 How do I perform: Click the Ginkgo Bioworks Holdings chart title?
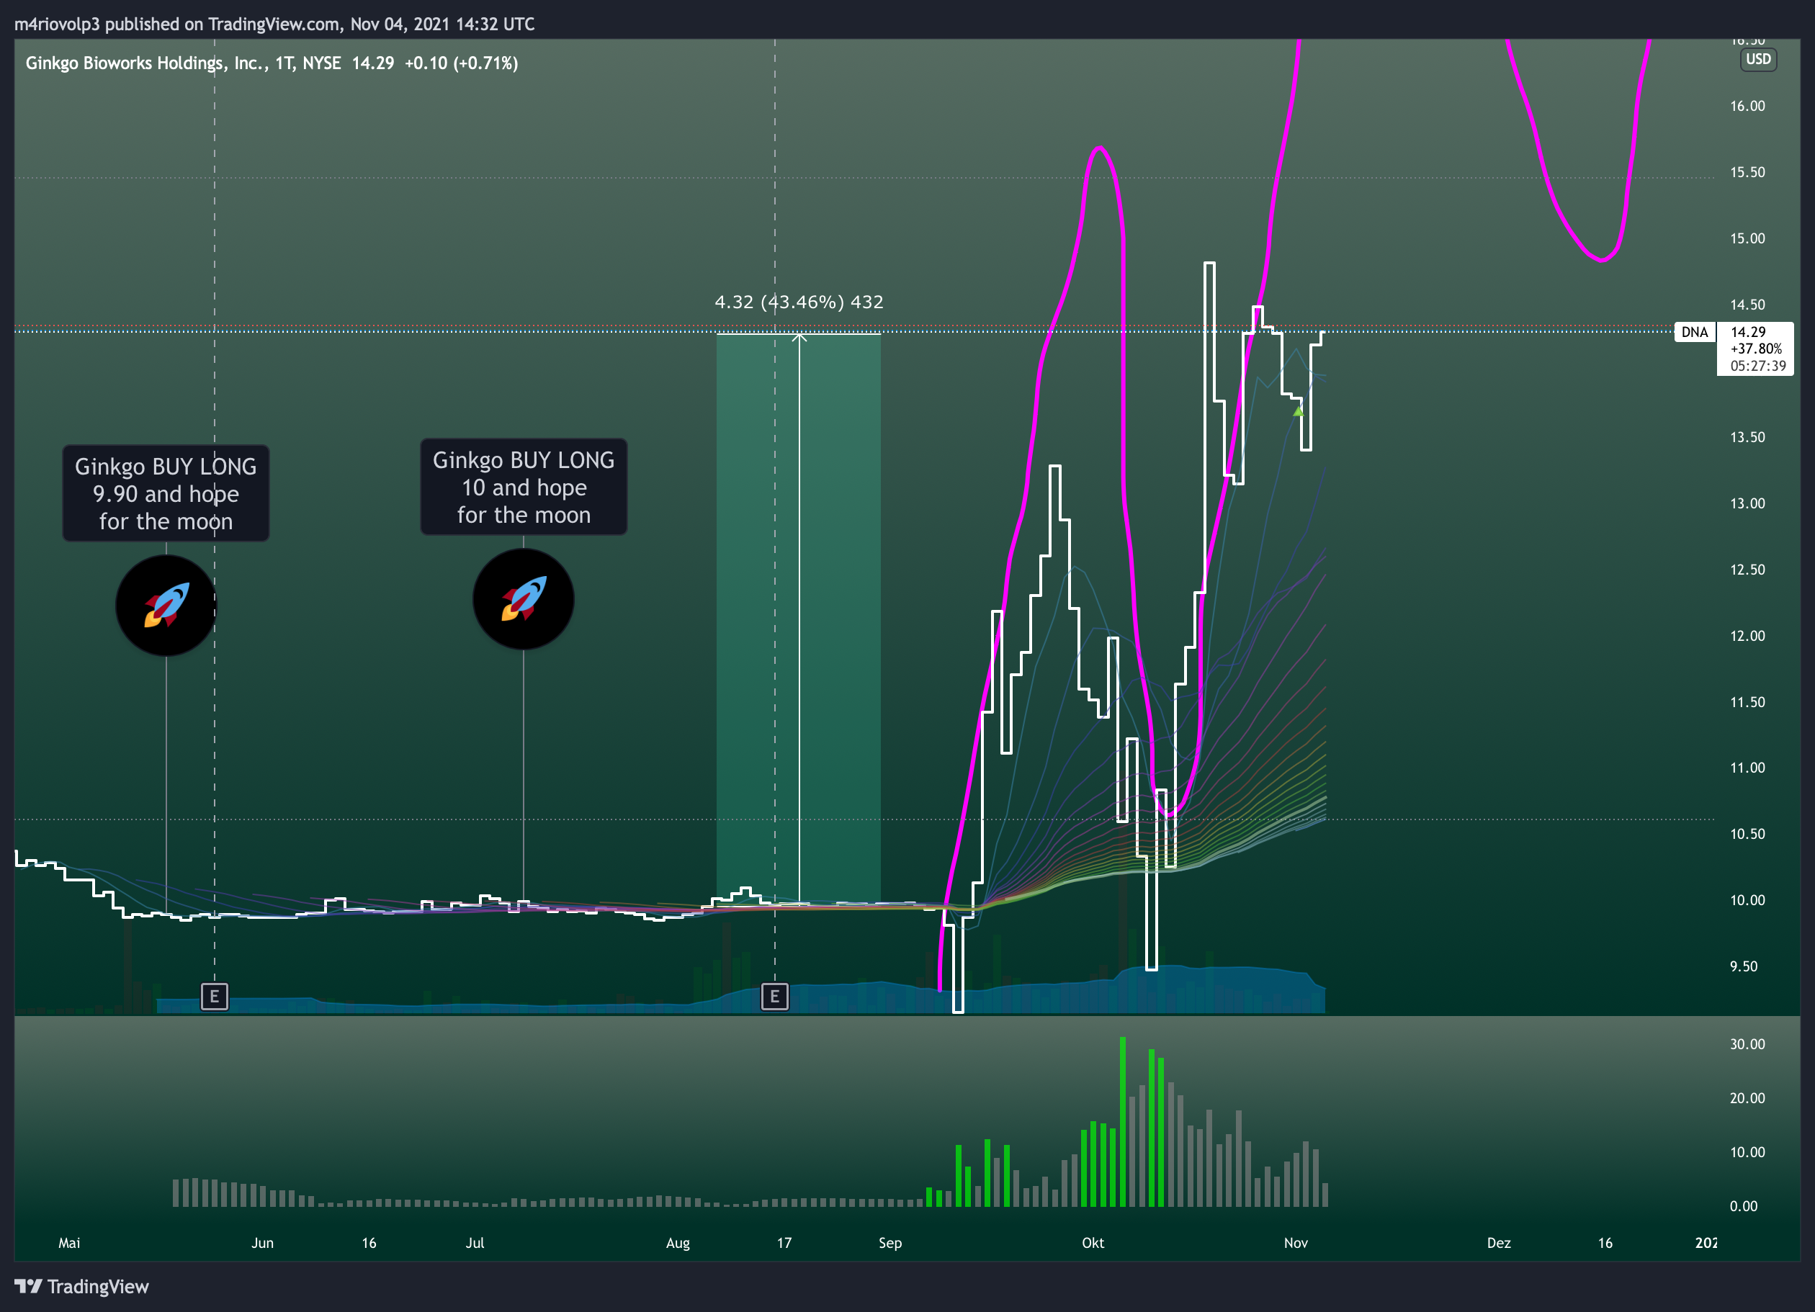pyautogui.click(x=183, y=63)
